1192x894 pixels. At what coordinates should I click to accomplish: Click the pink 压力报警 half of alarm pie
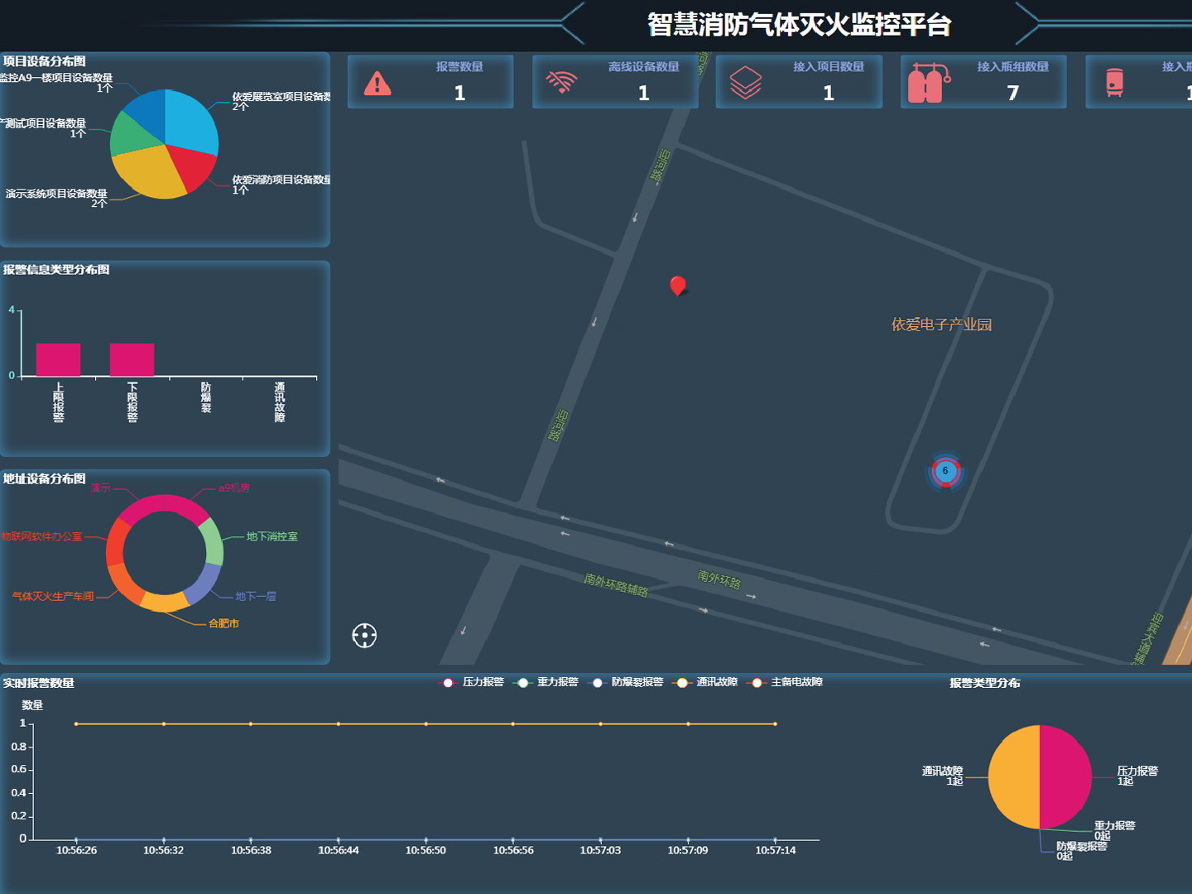point(1066,777)
